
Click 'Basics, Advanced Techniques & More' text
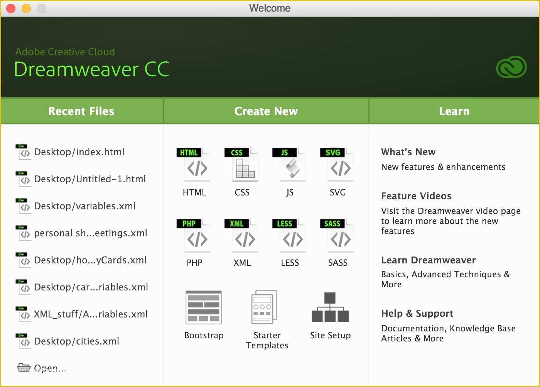[x=445, y=279]
